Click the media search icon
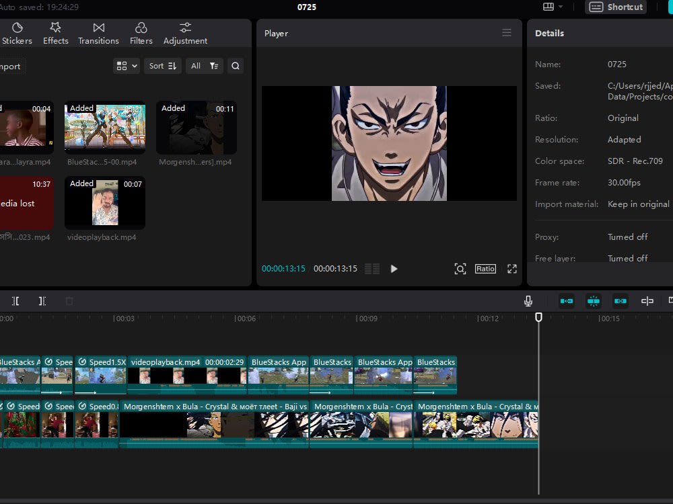This screenshot has width=673, height=504. (236, 66)
